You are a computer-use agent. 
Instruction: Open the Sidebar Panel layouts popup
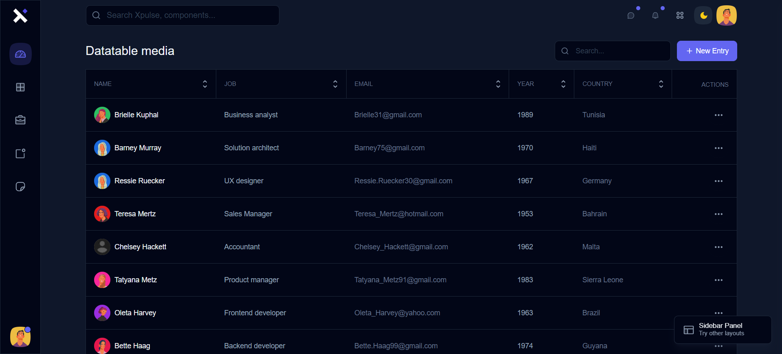point(723,330)
